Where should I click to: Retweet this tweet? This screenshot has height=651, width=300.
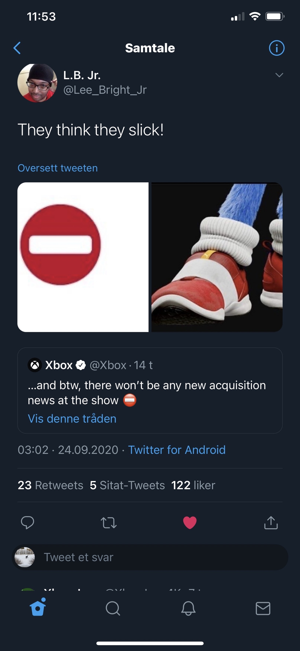pyautogui.click(x=109, y=523)
